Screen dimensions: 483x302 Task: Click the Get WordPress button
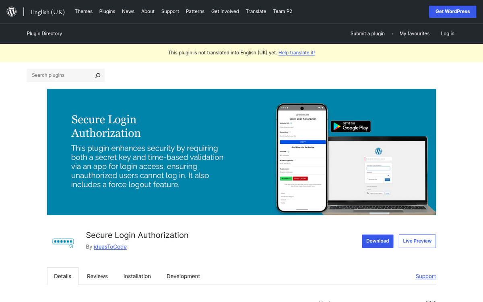(452, 11)
